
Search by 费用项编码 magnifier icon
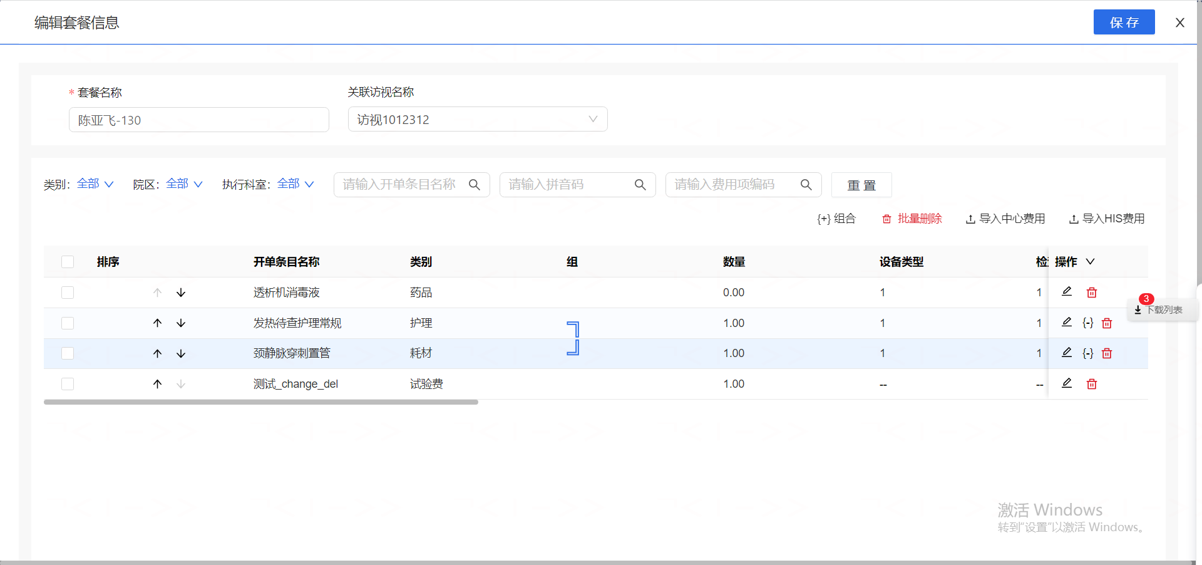pyautogui.click(x=806, y=185)
